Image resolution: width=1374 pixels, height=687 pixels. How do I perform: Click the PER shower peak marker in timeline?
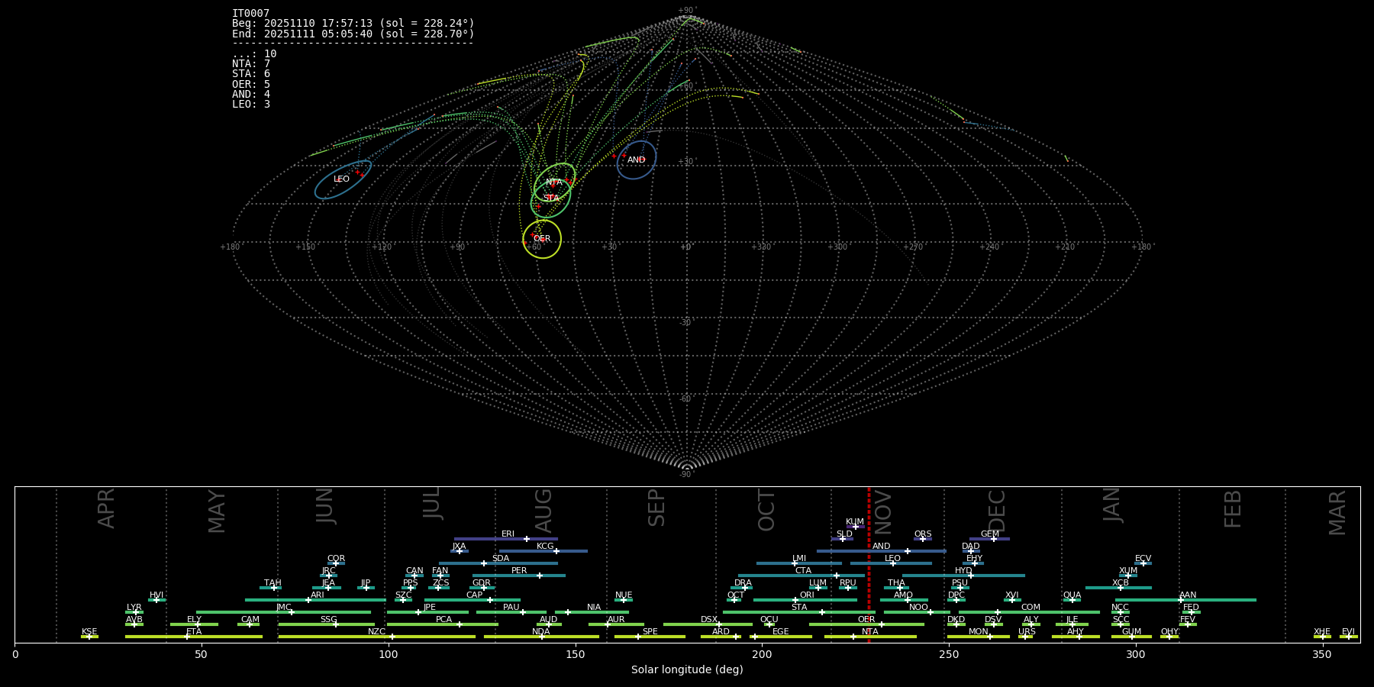(x=540, y=576)
